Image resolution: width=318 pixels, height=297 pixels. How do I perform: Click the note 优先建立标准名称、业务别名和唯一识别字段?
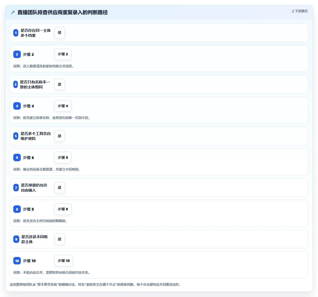[x=52, y=118]
